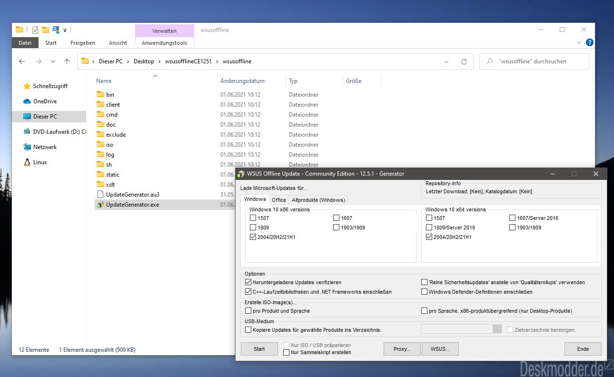This screenshot has height=377, width=614.
Task: Enable Windows 10 x86 1607 checkbox
Action: pyautogui.click(x=337, y=218)
